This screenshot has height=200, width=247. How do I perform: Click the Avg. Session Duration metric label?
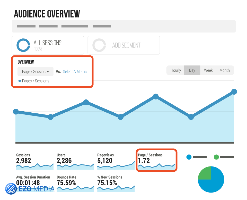pos(33,177)
